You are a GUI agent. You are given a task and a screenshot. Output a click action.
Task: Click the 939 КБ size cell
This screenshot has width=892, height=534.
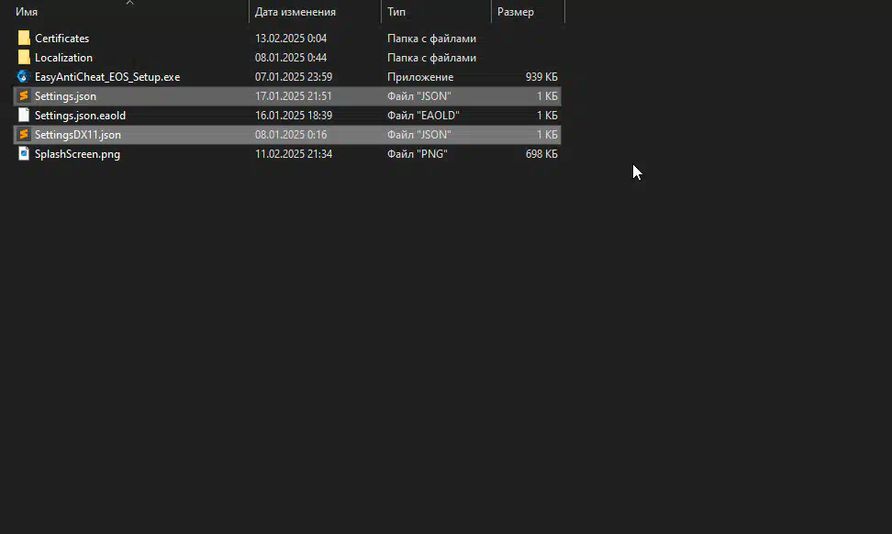click(x=541, y=77)
